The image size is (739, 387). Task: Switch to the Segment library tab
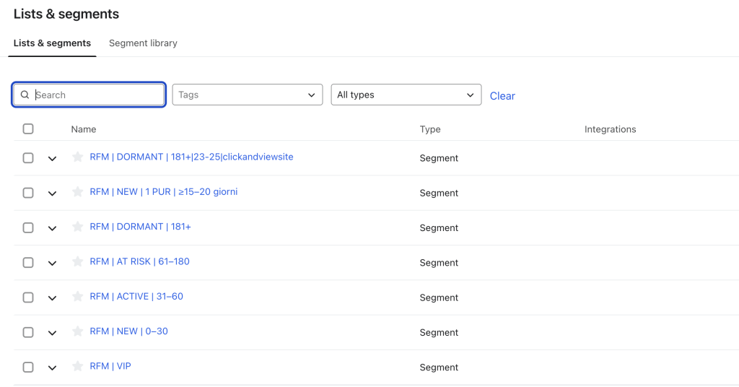[144, 43]
